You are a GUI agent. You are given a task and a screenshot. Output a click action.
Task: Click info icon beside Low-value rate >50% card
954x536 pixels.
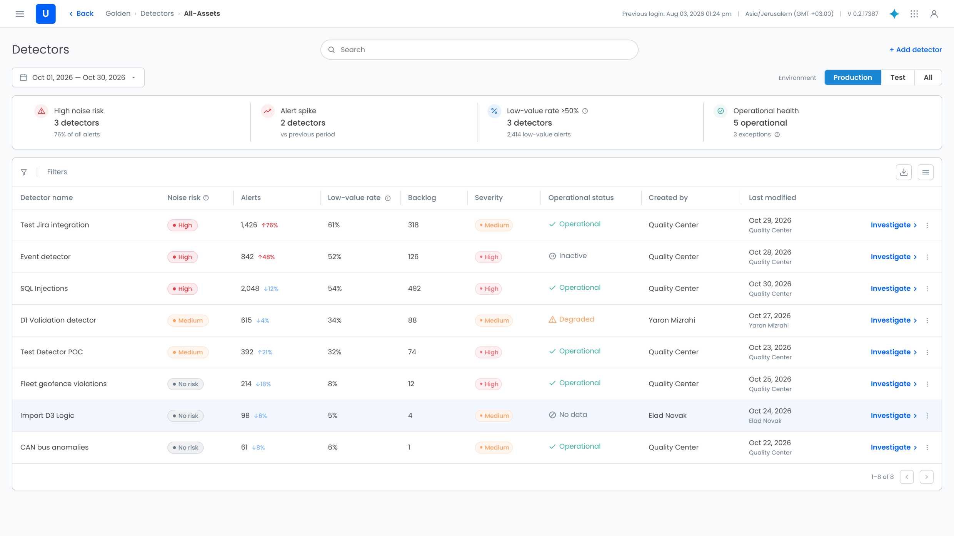point(585,111)
